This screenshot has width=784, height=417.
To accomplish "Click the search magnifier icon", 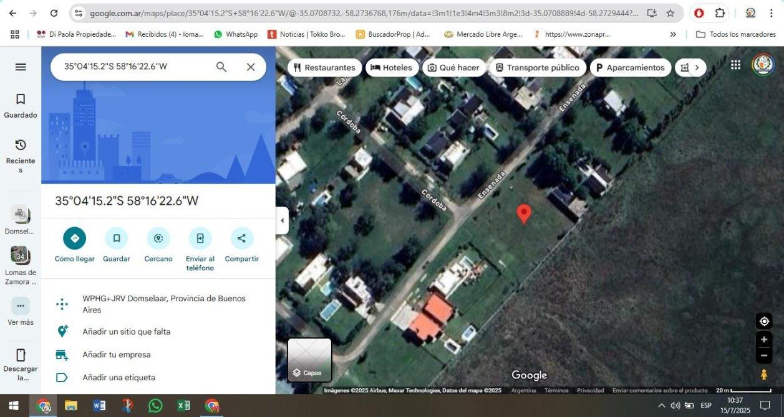I will (x=221, y=67).
